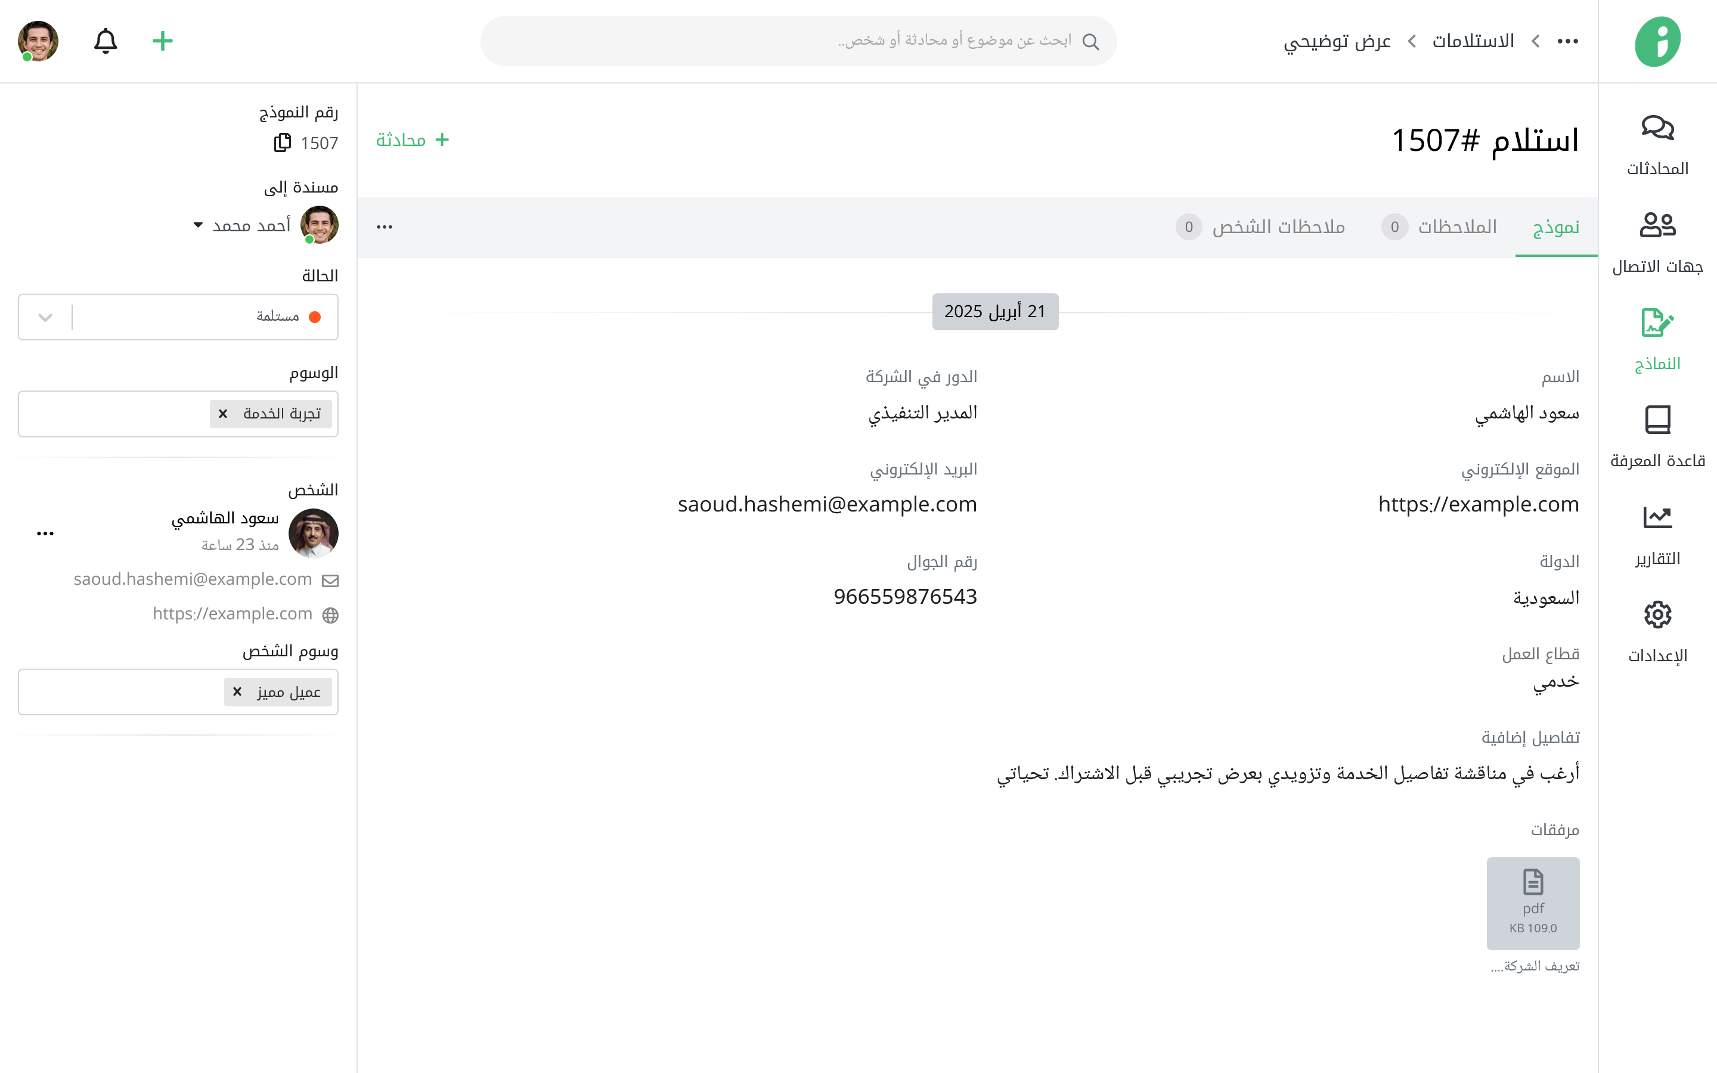This screenshot has height=1073, width=1717.
Task: Open assignee dropdown for أحمد محمد
Action: coord(198,225)
